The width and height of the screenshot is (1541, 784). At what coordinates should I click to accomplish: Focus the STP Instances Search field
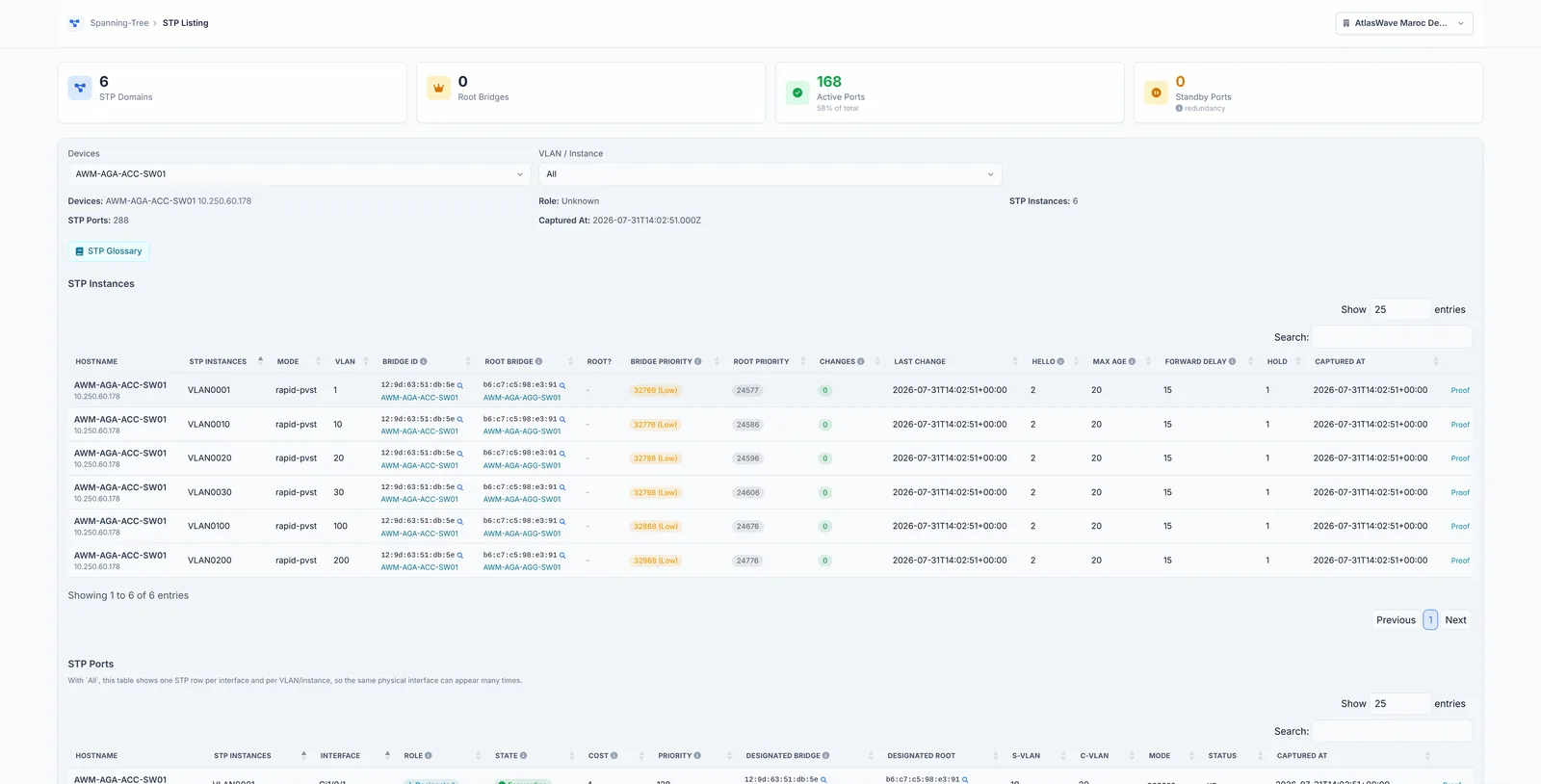[x=1392, y=337]
